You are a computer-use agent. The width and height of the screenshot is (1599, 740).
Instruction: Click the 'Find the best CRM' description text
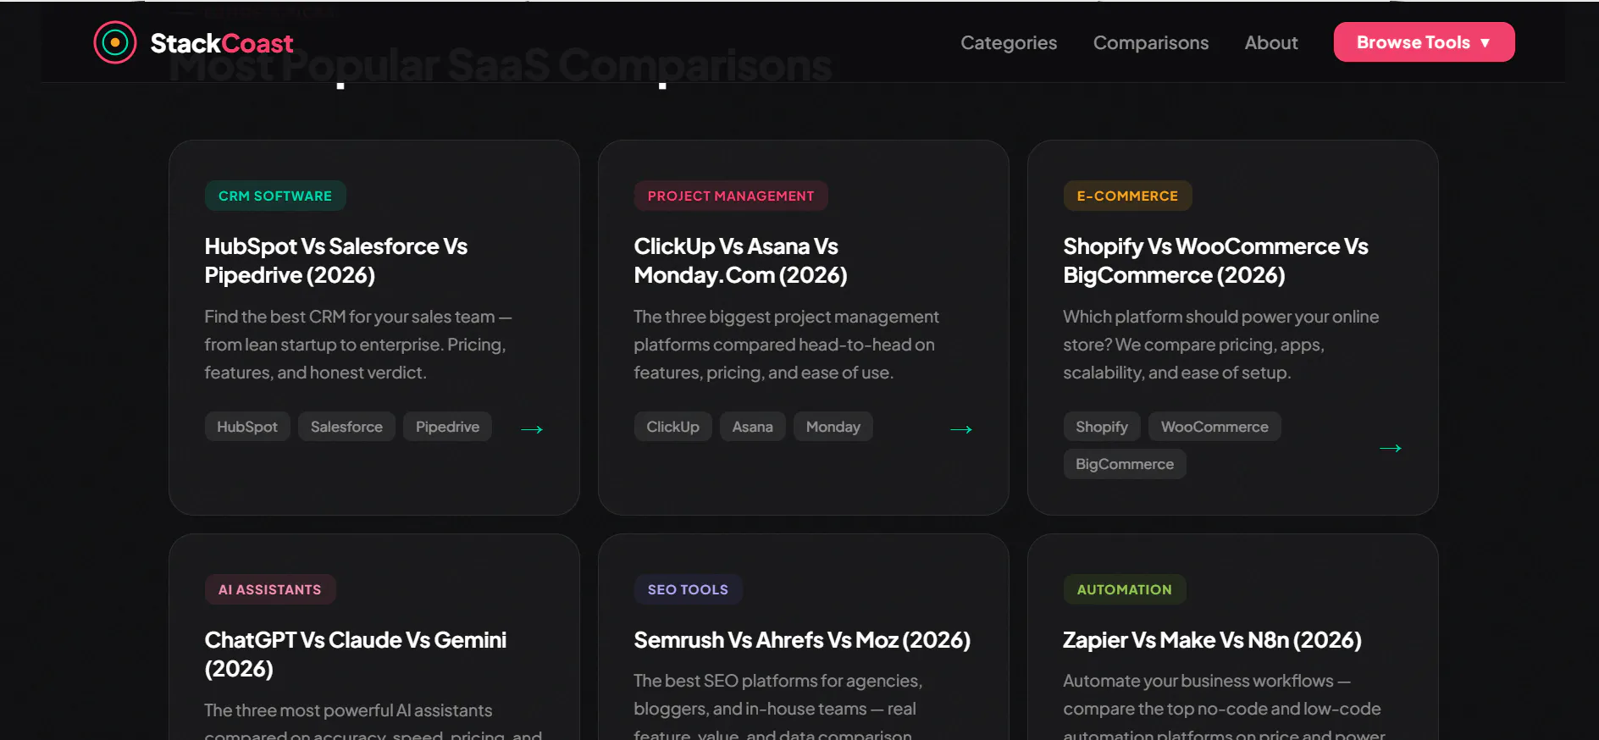pos(358,345)
